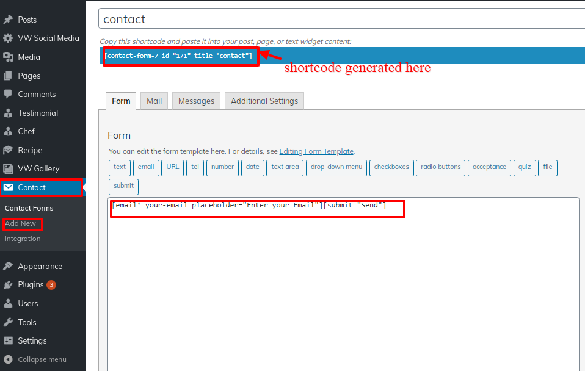This screenshot has height=371, width=585.
Task: Click the Plugins plug icon
Action: [8, 285]
